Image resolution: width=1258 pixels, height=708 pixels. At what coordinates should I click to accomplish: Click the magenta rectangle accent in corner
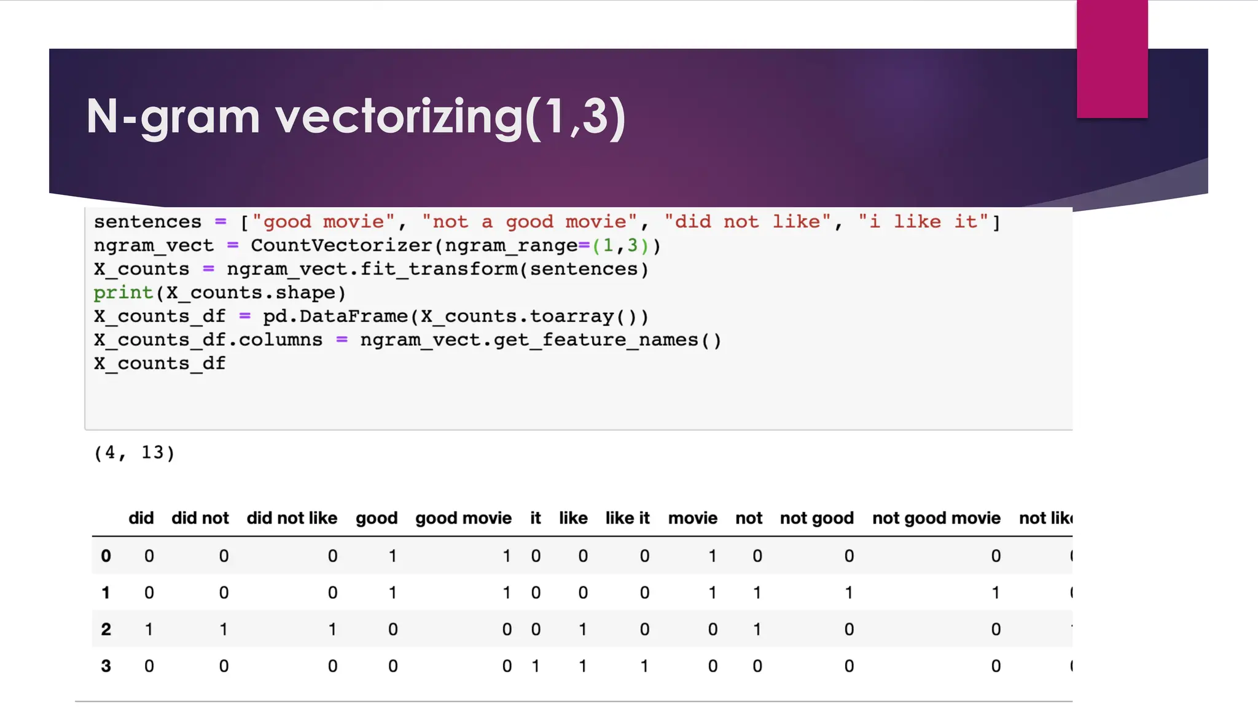[1112, 58]
